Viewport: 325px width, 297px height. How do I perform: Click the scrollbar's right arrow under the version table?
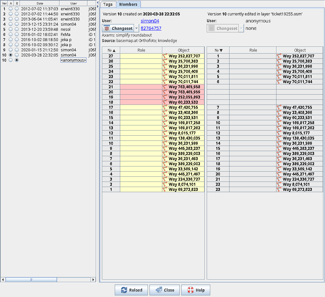click(93, 280)
